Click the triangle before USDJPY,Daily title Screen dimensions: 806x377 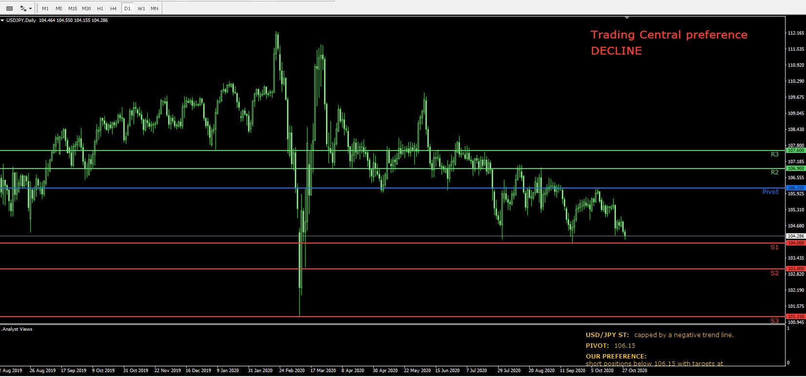2,20
